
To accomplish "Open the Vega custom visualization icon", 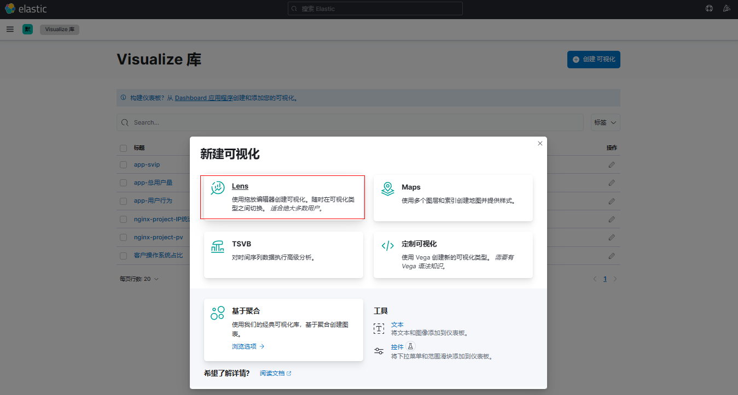I will [x=387, y=246].
